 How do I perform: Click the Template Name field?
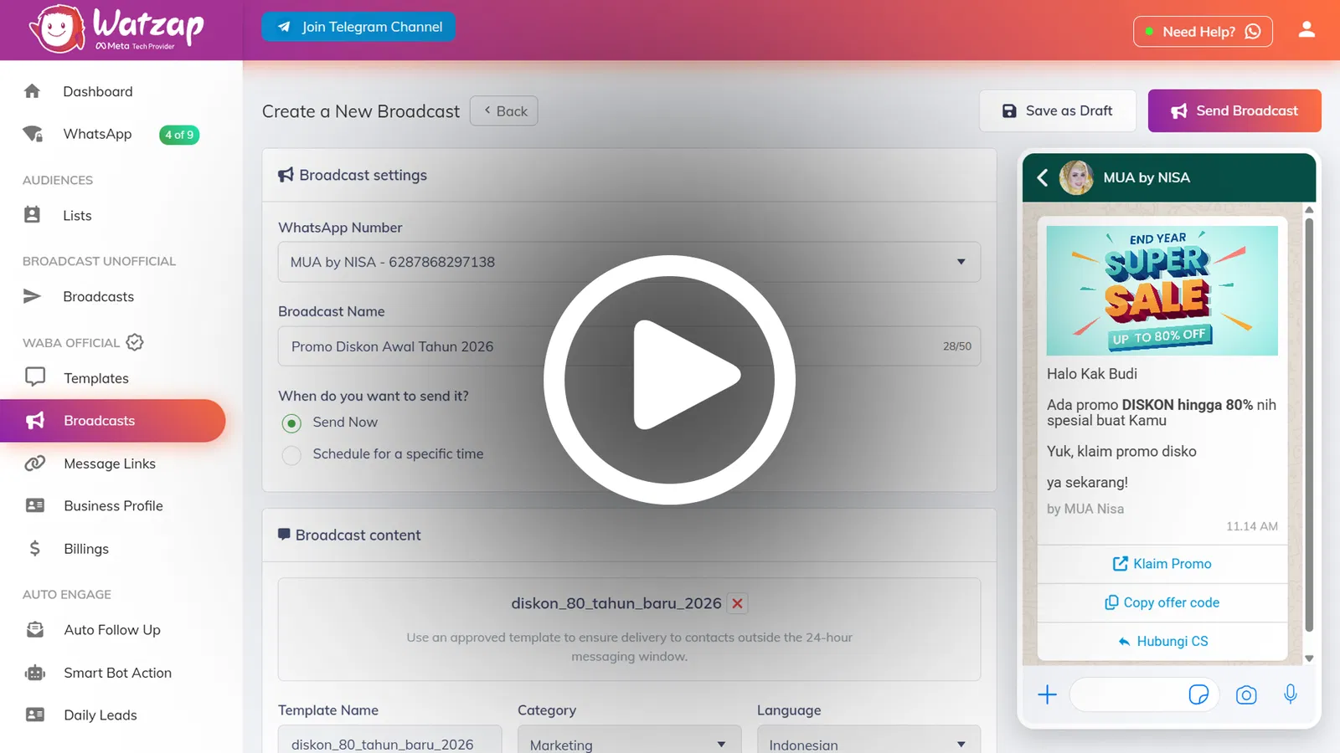[x=389, y=740]
